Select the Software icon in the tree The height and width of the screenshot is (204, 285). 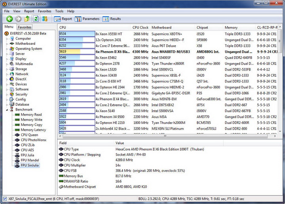point(12,89)
